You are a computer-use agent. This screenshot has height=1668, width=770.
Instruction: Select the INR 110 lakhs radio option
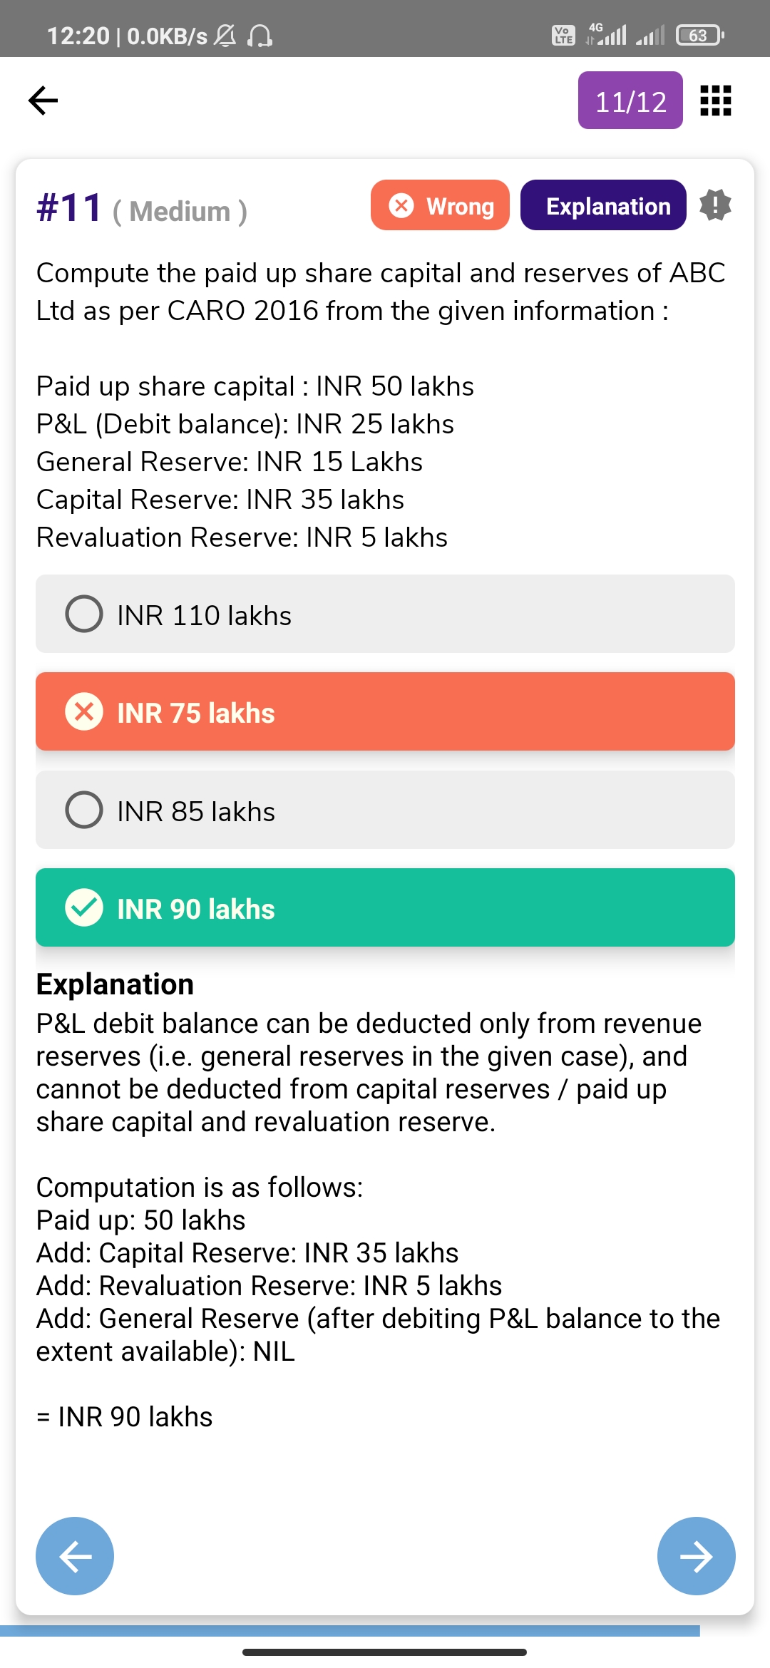(x=84, y=614)
